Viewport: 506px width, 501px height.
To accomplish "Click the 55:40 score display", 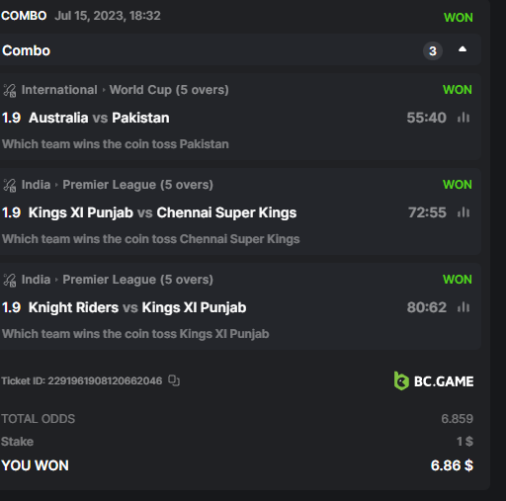I will 426,118.
